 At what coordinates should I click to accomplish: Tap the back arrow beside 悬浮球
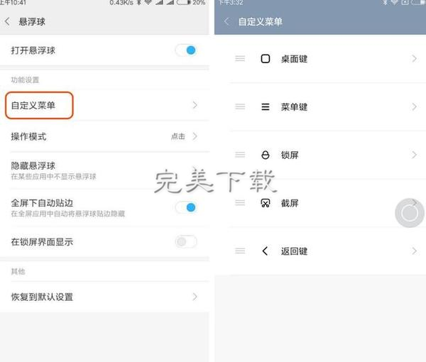coord(7,21)
